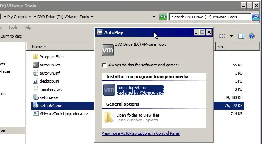
Task: Click the large VMware drive icon in AutoPlay
Action: pos(108,50)
